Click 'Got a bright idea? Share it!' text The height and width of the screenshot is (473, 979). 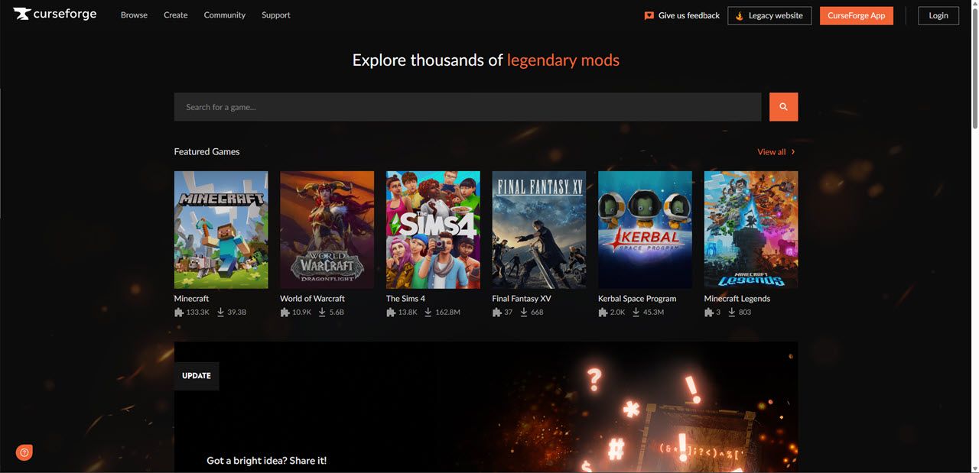(x=267, y=461)
